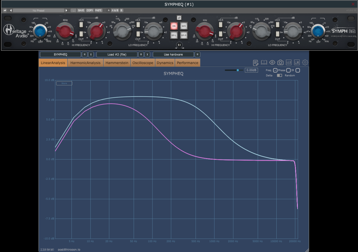Click the left channel blue filter knob
The height and width of the screenshot is (252, 358).
click(x=40, y=31)
